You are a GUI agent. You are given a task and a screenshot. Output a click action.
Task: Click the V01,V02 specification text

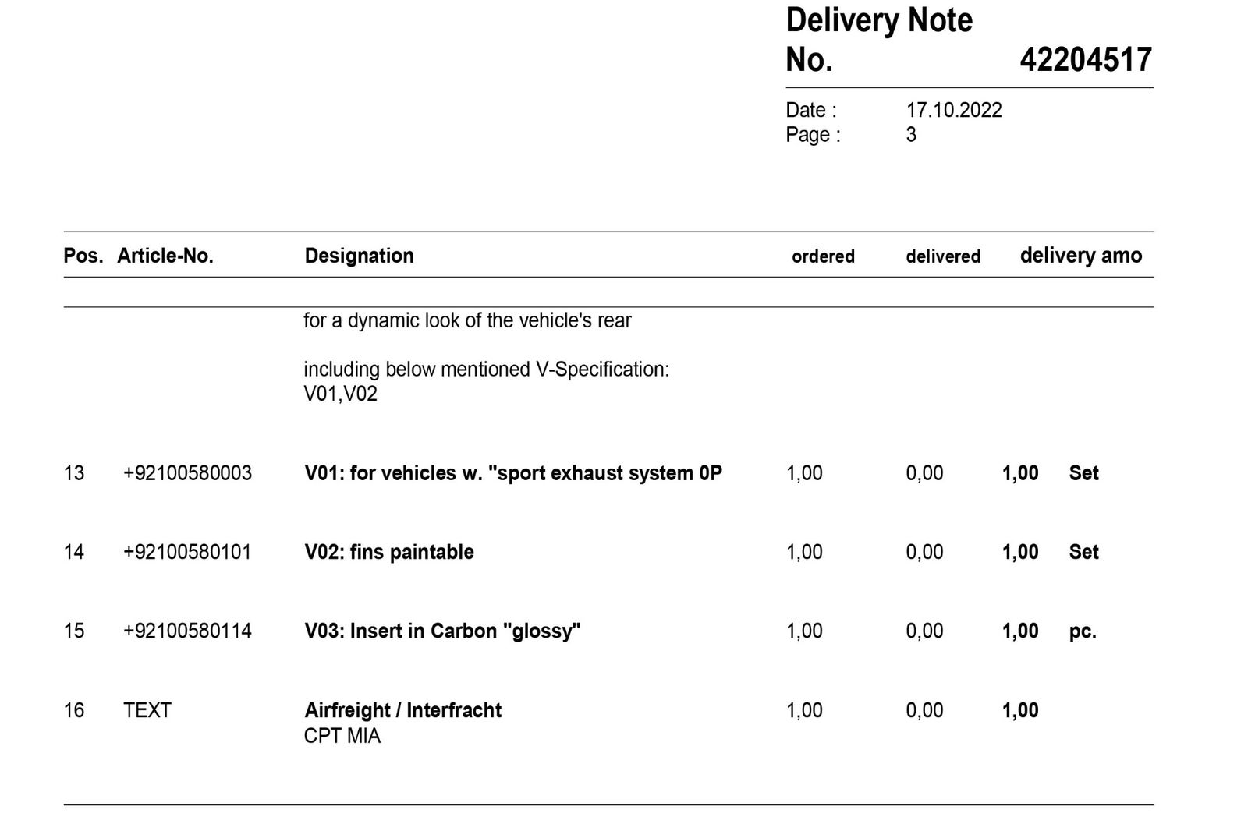340,394
